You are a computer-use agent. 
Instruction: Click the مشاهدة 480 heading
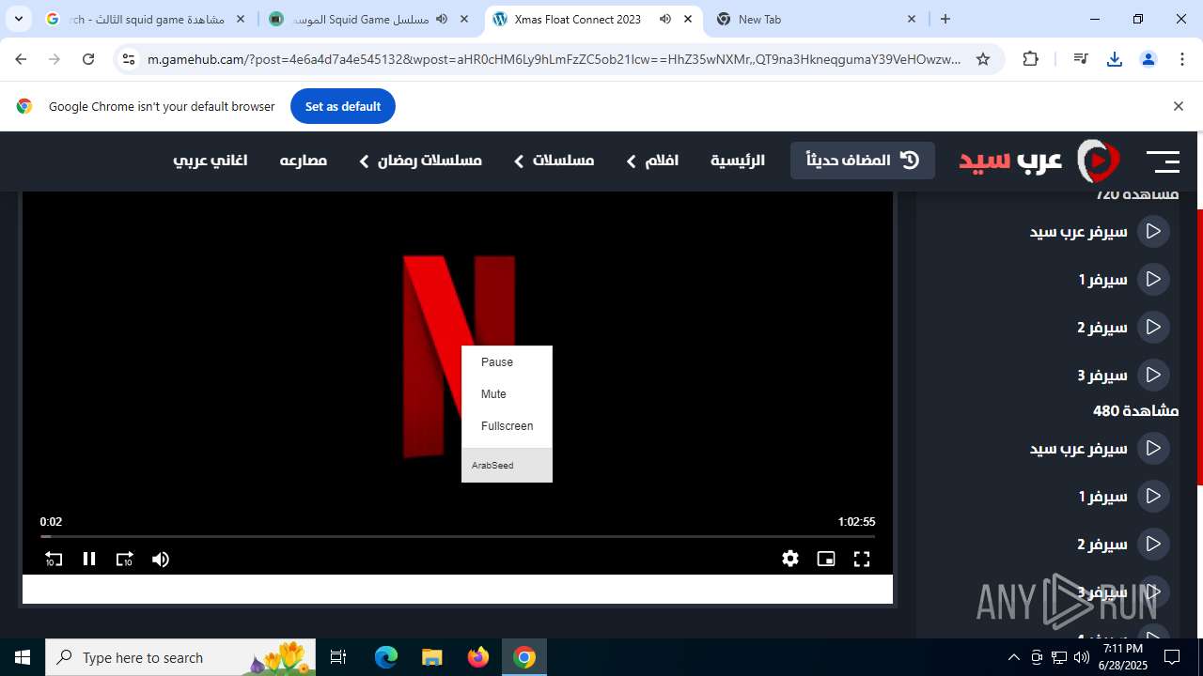pos(1135,410)
